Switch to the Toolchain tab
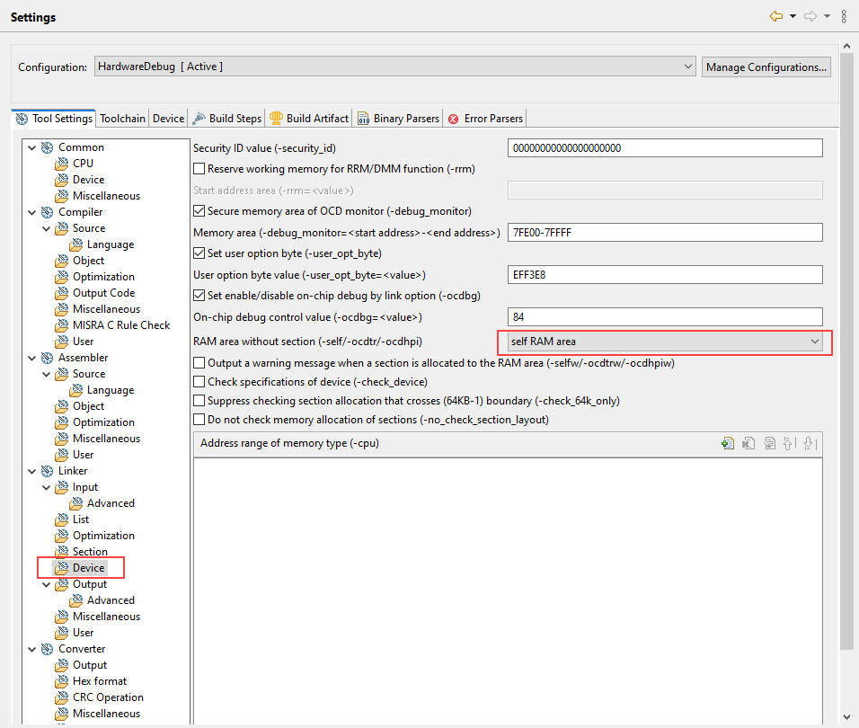The height and width of the screenshot is (728, 859). pyautogui.click(x=122, y=119)
